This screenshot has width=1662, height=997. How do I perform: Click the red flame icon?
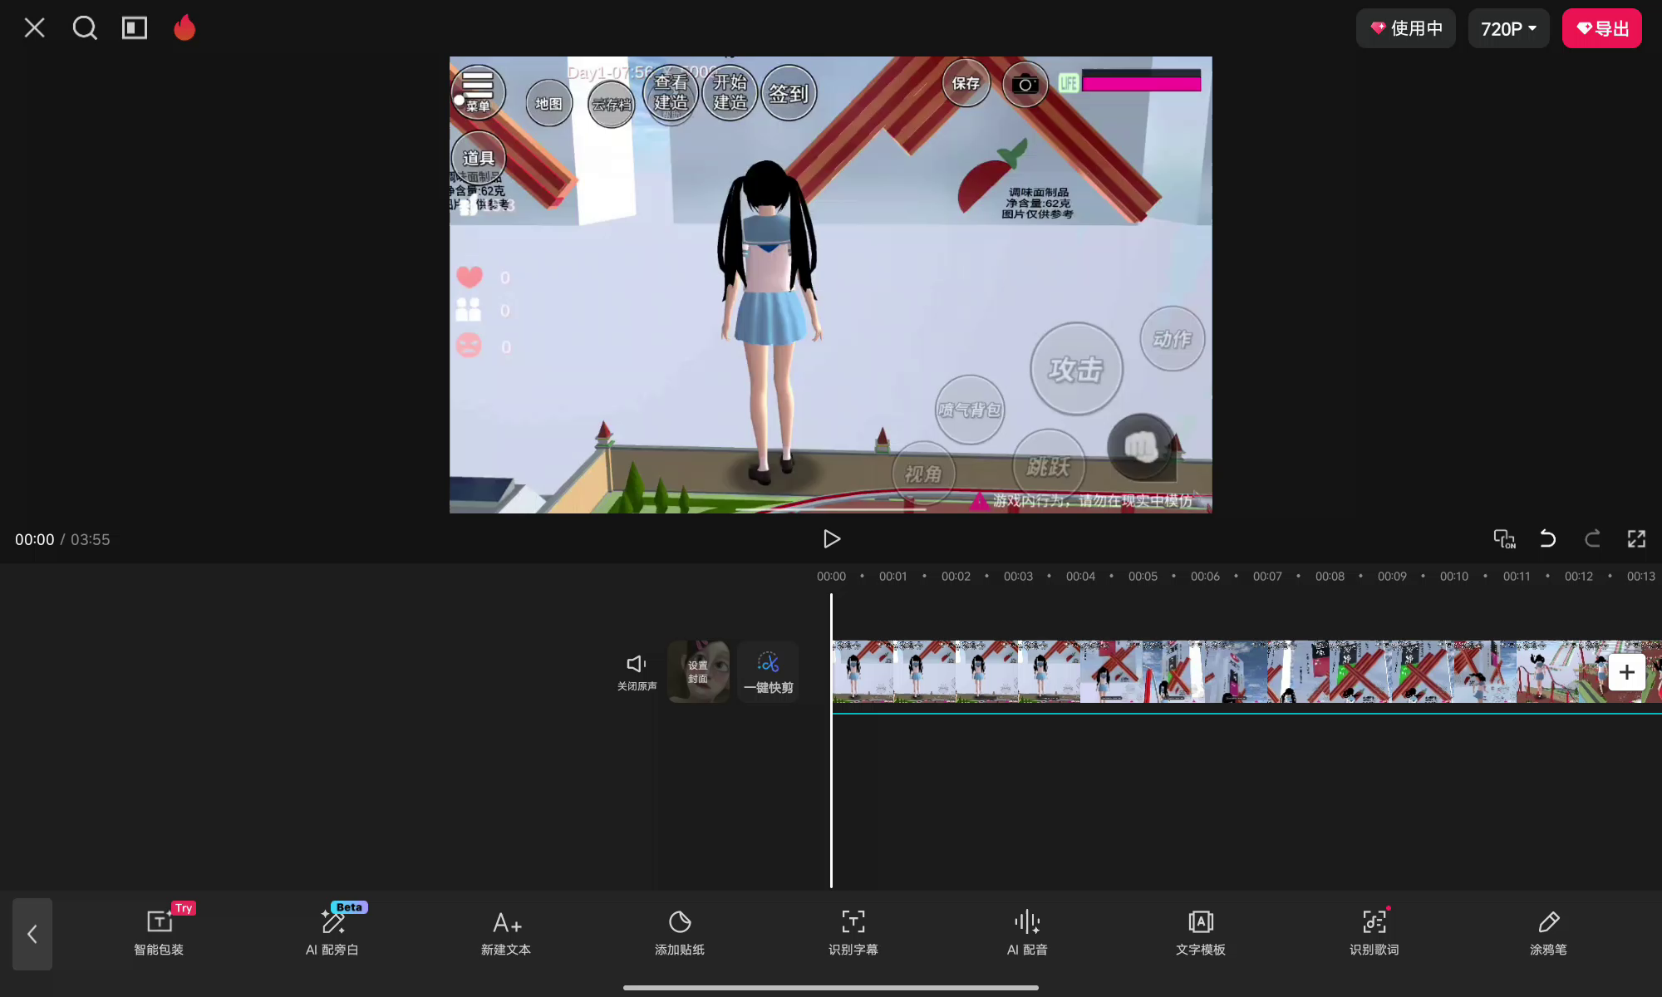pos(184,28)
